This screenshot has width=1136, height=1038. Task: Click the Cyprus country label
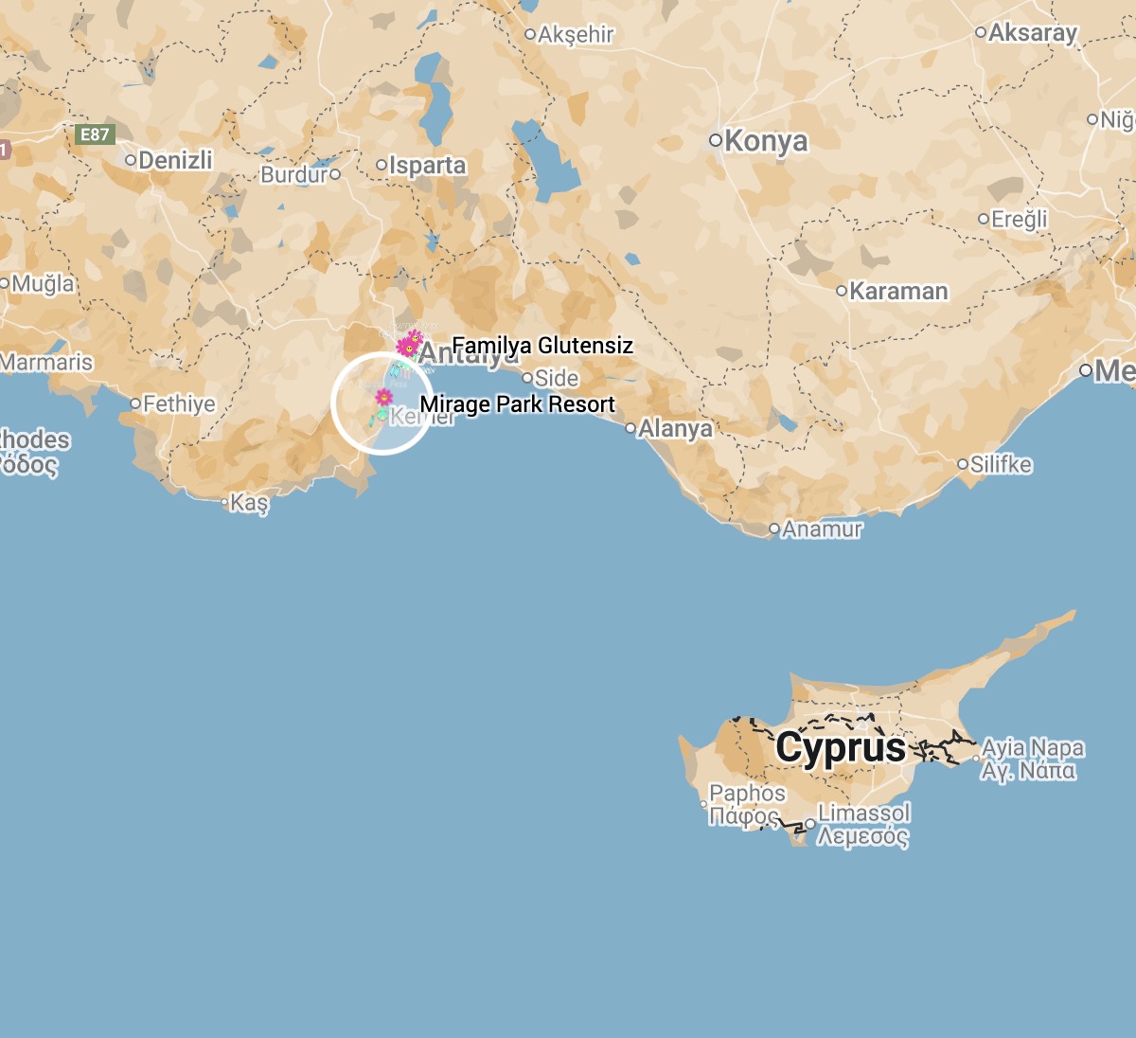point(841,748)
